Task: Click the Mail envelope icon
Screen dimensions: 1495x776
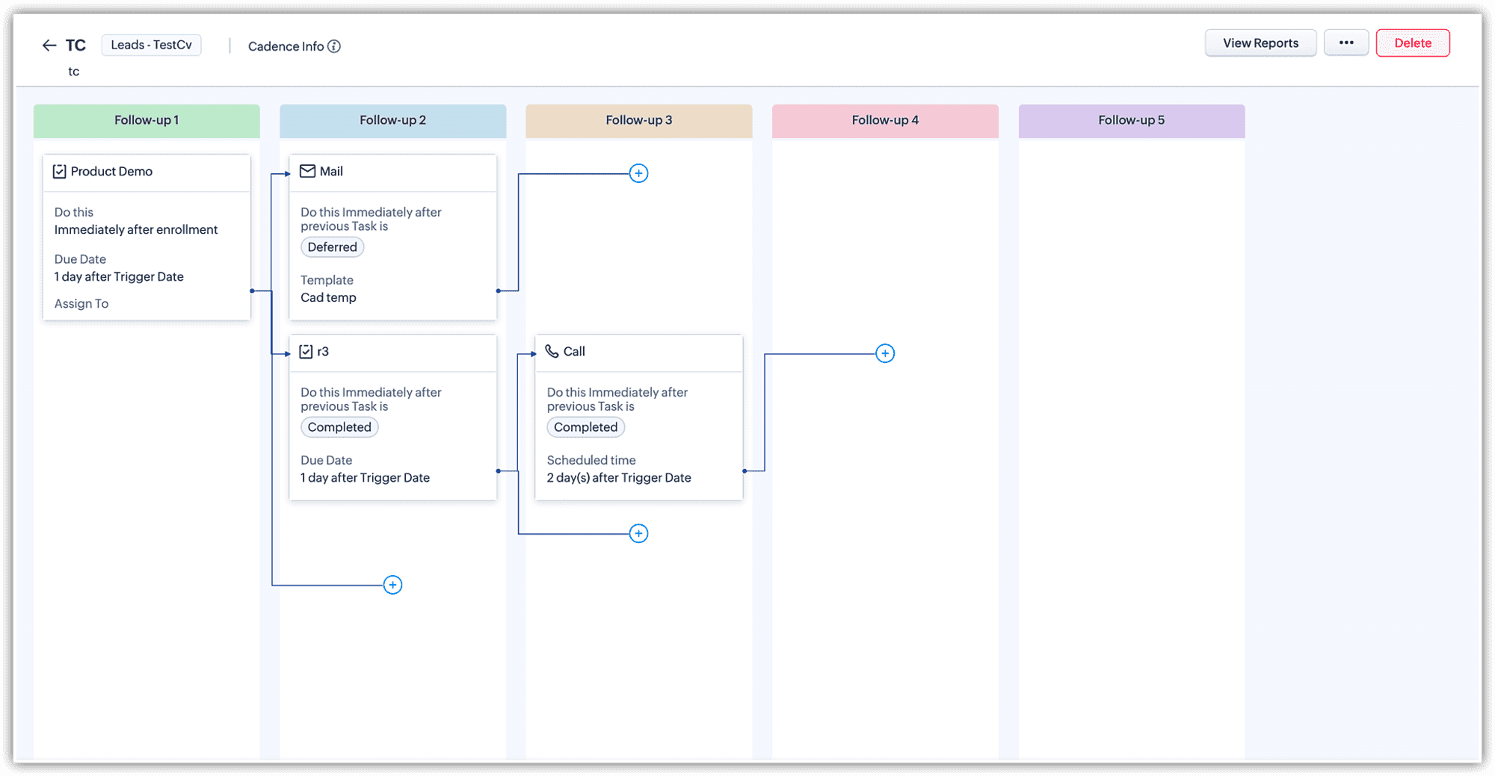Action: (x=307, y=171)
